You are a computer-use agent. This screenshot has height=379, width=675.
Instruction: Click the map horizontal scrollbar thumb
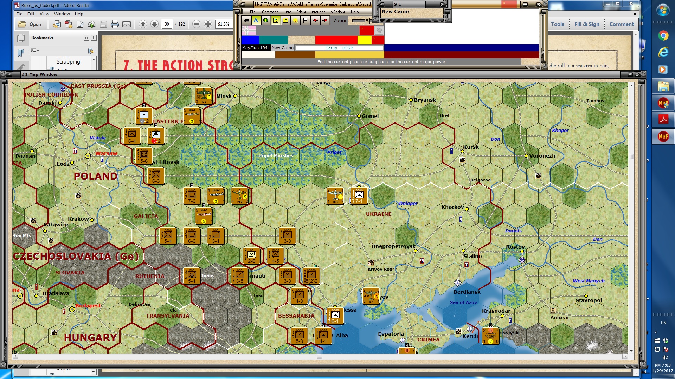[x=319, y=357]
